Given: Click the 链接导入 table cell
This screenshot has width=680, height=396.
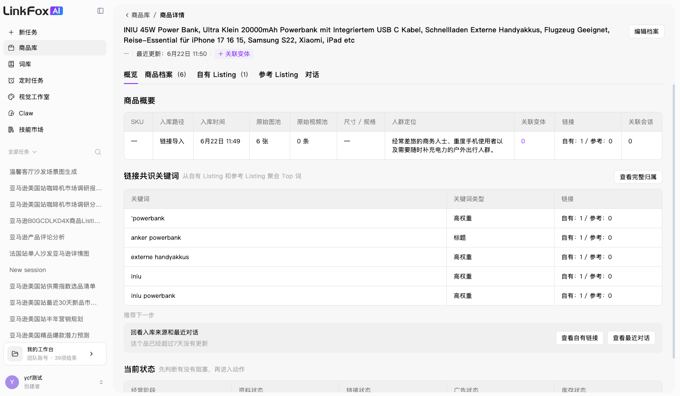Looking at the screenshot, I should point(173,145).
